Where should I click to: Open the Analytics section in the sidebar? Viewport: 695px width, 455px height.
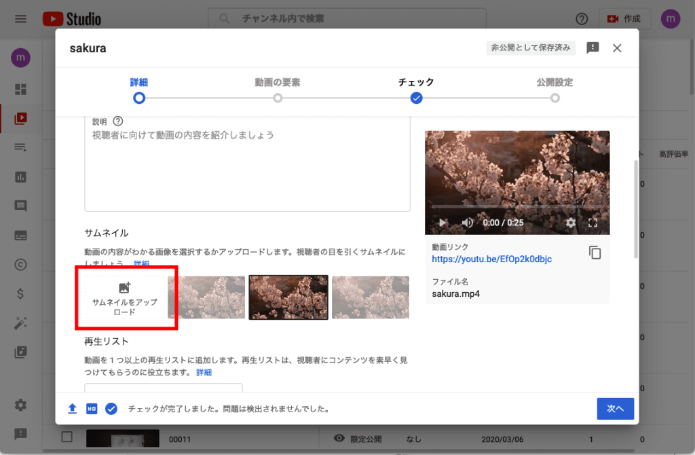pyautogui.click(x=21, y=177)
